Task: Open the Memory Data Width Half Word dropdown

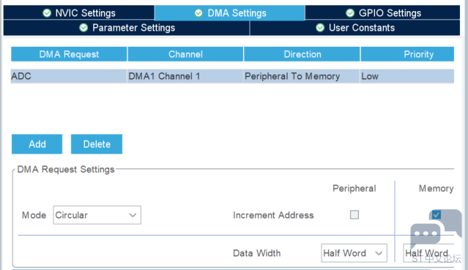Action: [x=428, y=253]
